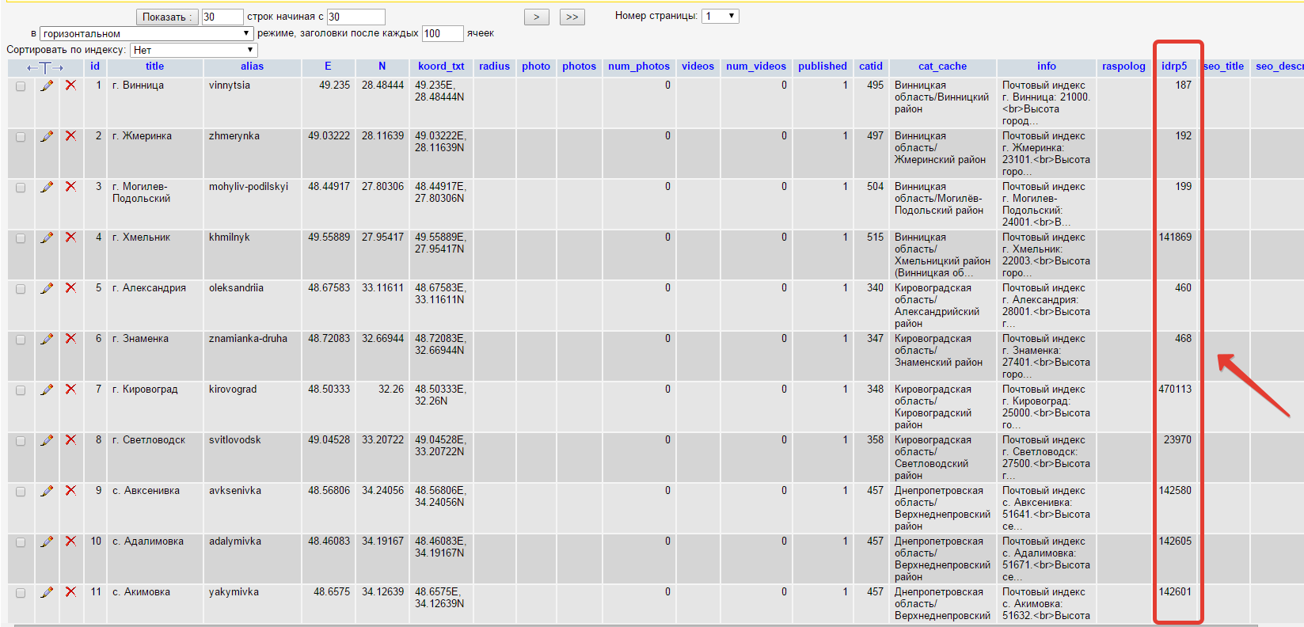Delete the Хмельник row
This screenshot has height=627, width=1304.
(x=70, y=237)
